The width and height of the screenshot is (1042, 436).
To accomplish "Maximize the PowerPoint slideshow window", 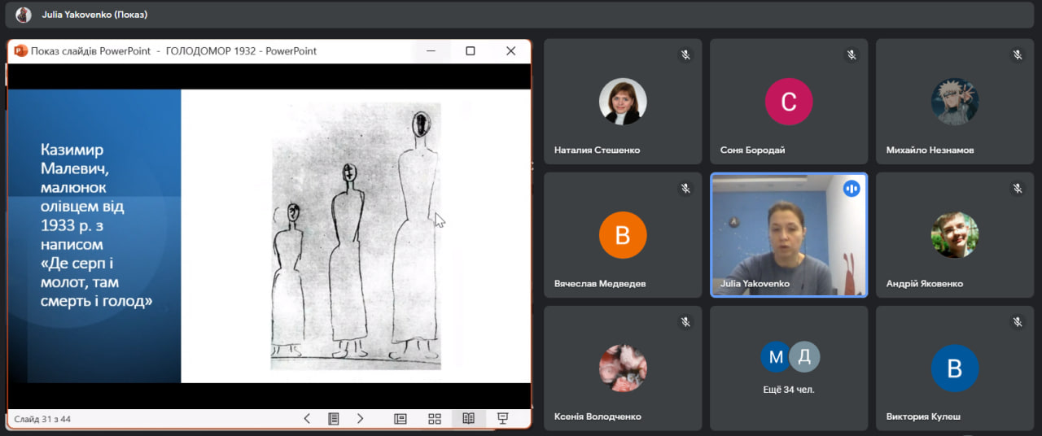I will 470,50.
